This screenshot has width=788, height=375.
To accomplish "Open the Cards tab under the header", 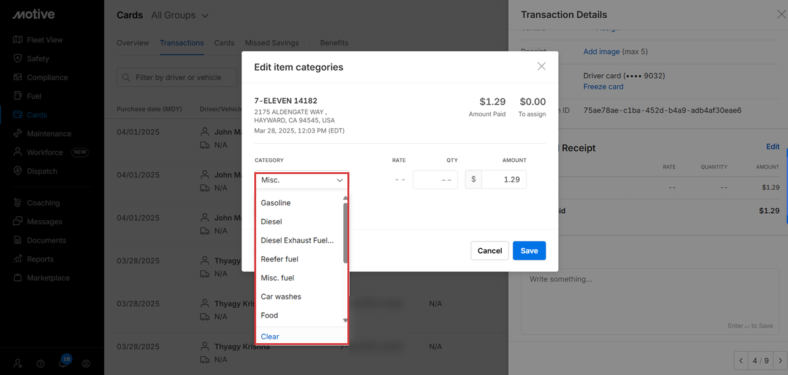I will point(224,43).
